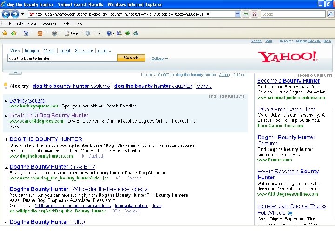Screen dimensions: 335x251
Task: Click the Messenger people toolbar icon
Action: click(136, 33)
